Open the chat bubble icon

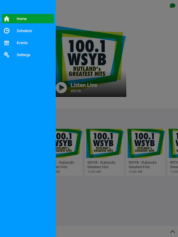point(172,6)
